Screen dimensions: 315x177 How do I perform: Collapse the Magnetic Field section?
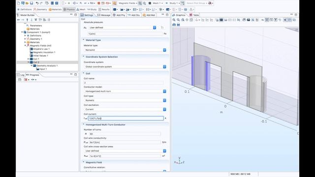84,162
